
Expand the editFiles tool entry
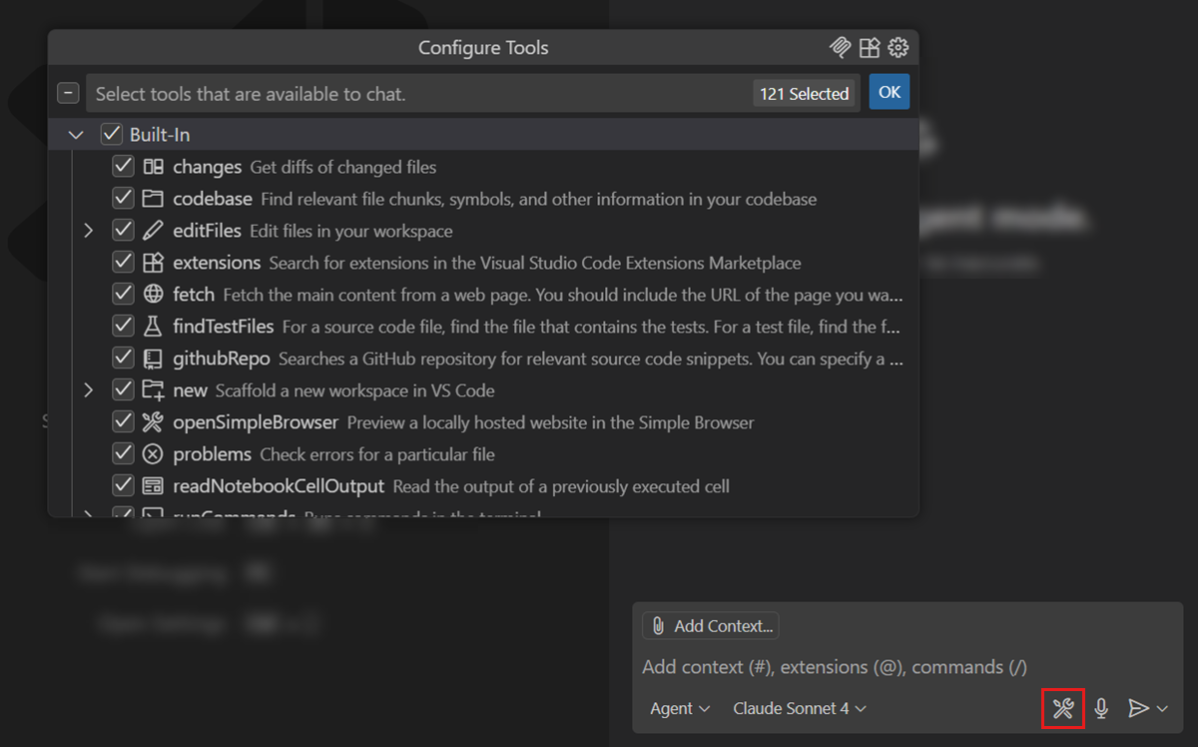coord(88,230)
